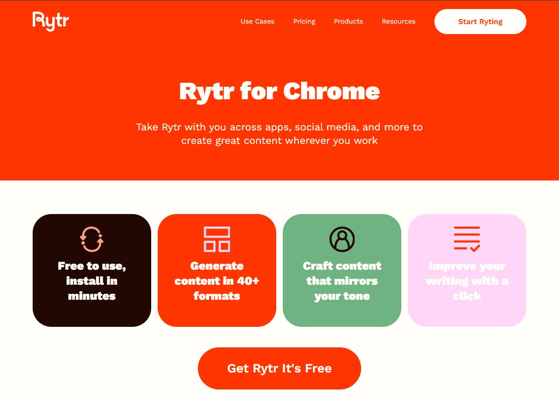Image resolution: width=559 pixels, height=398 pixels.
Task: Click the checklist icon on the pink card
Action: [x=467, y=239]
